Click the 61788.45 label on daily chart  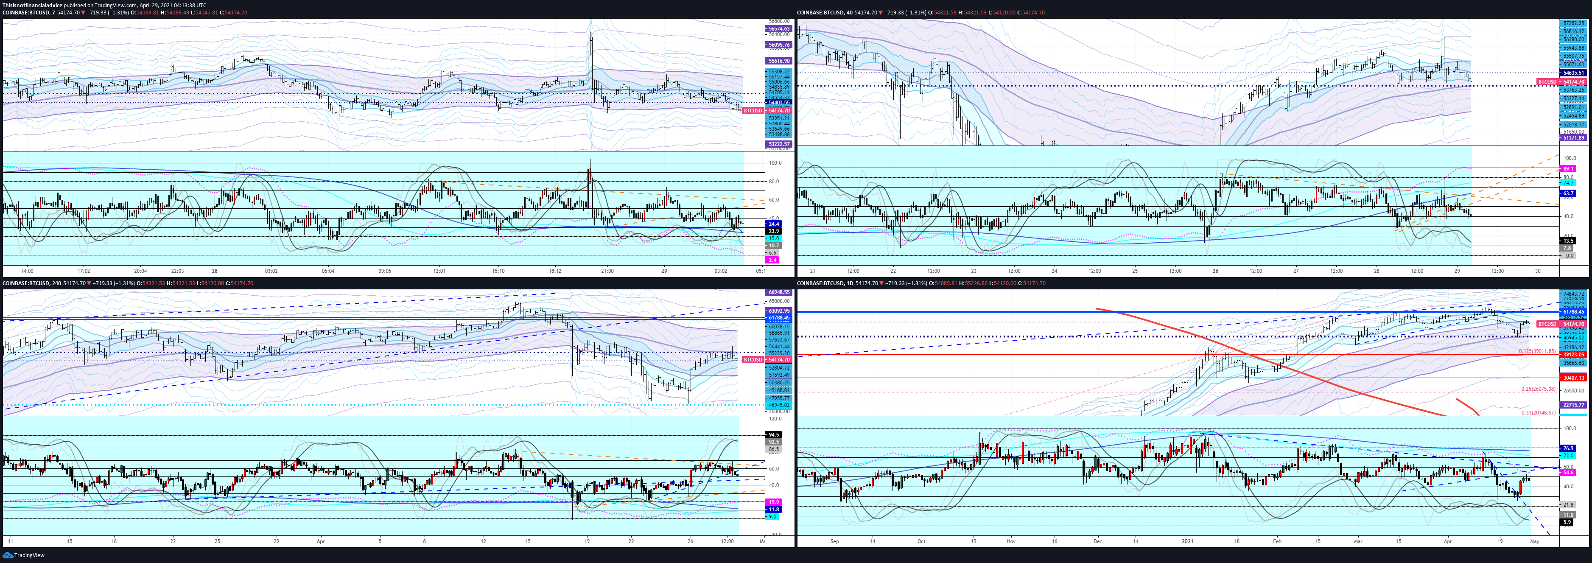coord(1573,312)
